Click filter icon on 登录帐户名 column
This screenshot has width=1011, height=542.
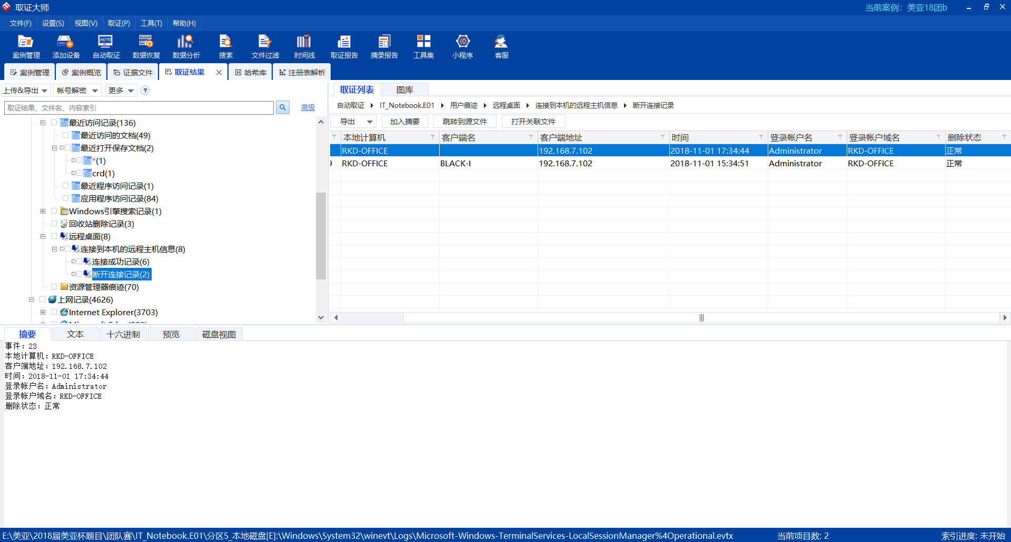click(840, 137)
